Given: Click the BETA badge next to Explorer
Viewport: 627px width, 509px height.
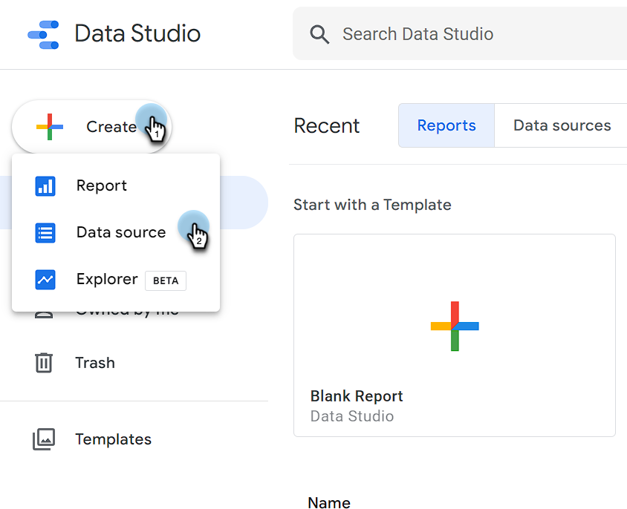Looking at the screenshot, I should [166, 281].
